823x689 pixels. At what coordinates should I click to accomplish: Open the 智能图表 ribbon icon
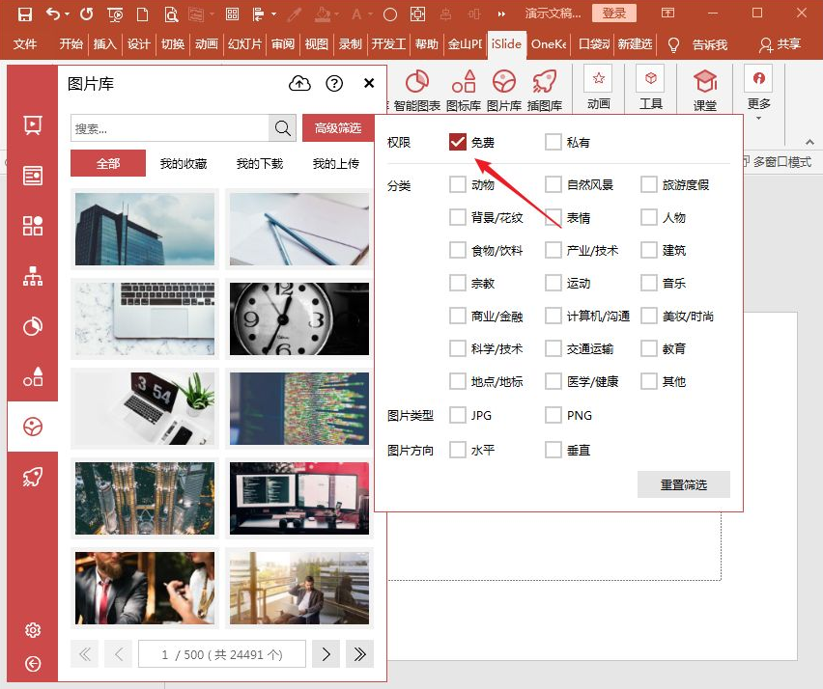click(416, 88)
